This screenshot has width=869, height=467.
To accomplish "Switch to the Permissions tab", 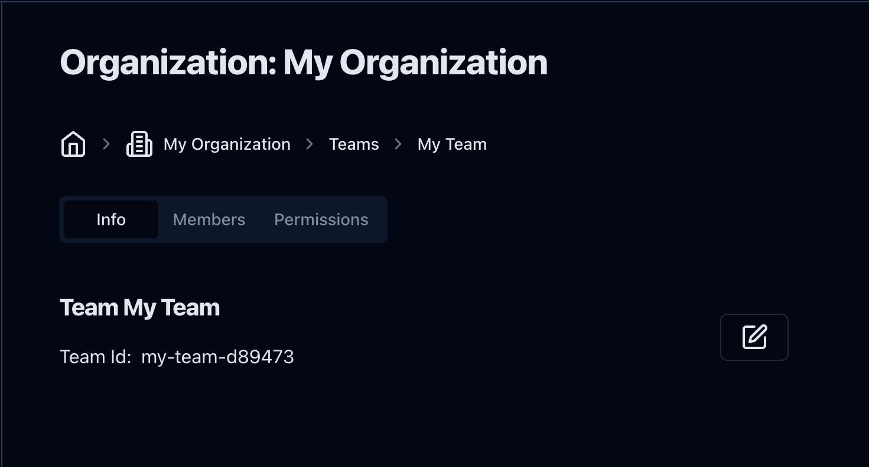I will (x=321, y=219).
